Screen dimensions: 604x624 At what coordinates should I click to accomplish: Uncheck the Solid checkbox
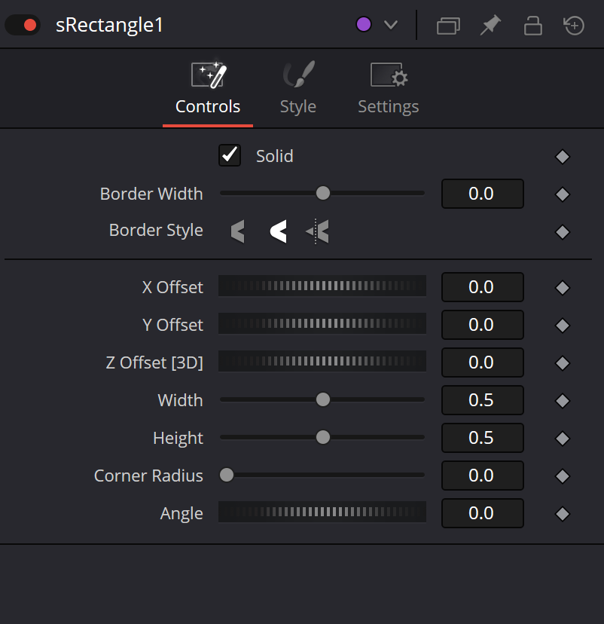pos(230,155)
